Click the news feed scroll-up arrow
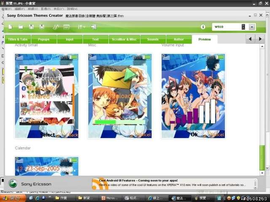The height and width of the screenshot is (202, 270). pyautogui.click(x=255, y=180)
